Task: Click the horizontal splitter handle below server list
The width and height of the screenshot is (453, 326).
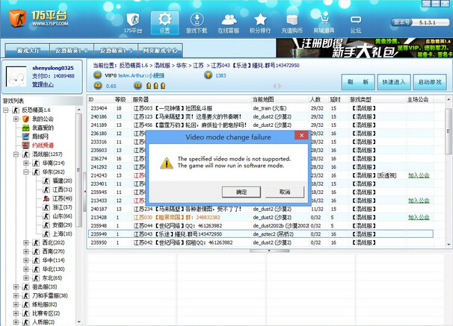Action: (x=269, y=251)
